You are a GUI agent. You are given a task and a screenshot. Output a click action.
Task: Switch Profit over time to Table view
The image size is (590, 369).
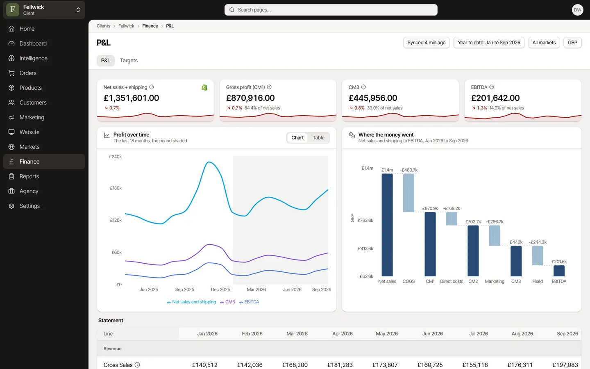[318, 138]
